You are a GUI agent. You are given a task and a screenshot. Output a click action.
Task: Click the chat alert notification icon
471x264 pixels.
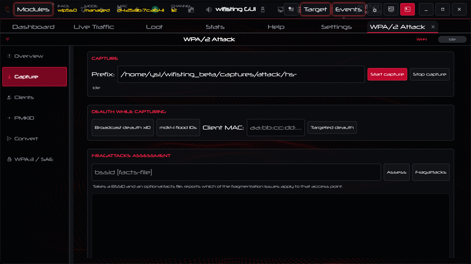(291, 10)
